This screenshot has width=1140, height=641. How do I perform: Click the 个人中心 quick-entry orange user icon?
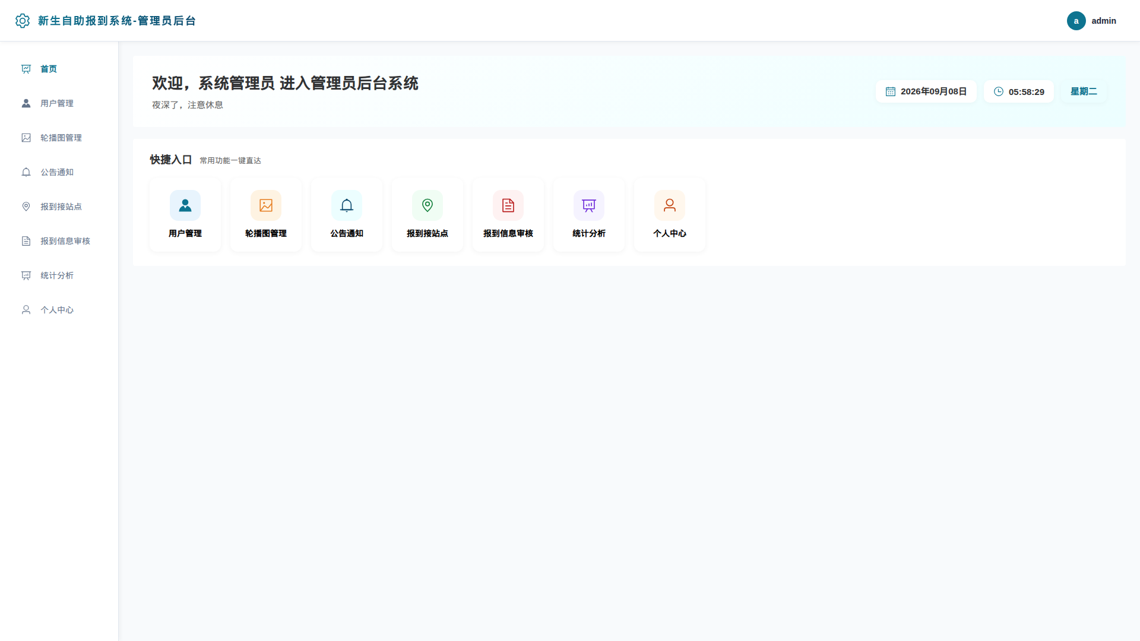pyautogui.click(x=670, y=205)
